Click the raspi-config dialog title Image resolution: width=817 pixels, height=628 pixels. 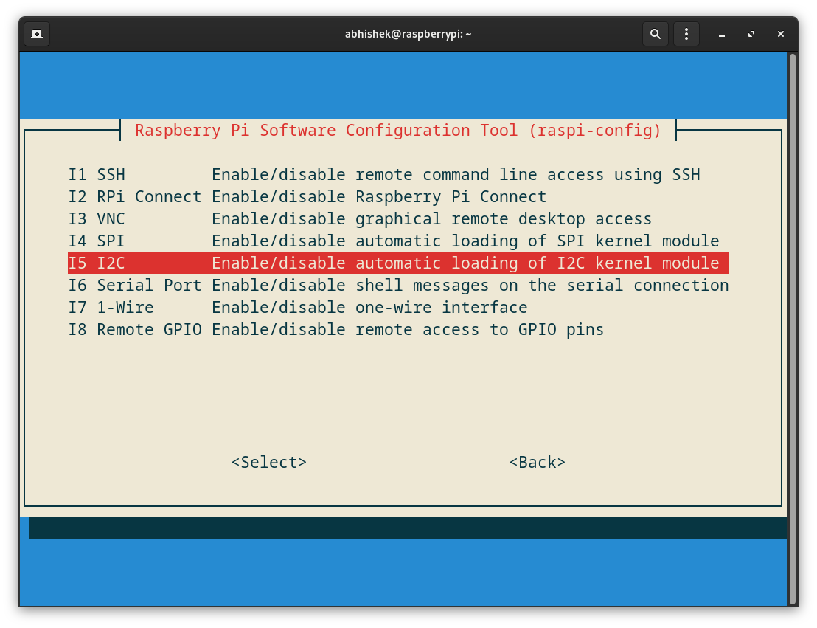coord(397,130)
